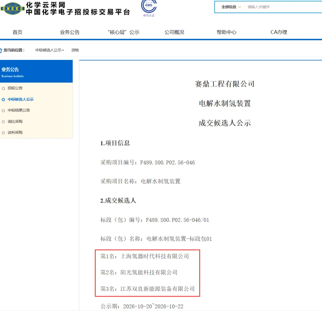Click third-place 江苏双良新能源装备有限公司
The image size is (322, 311).
coord(148,289)
